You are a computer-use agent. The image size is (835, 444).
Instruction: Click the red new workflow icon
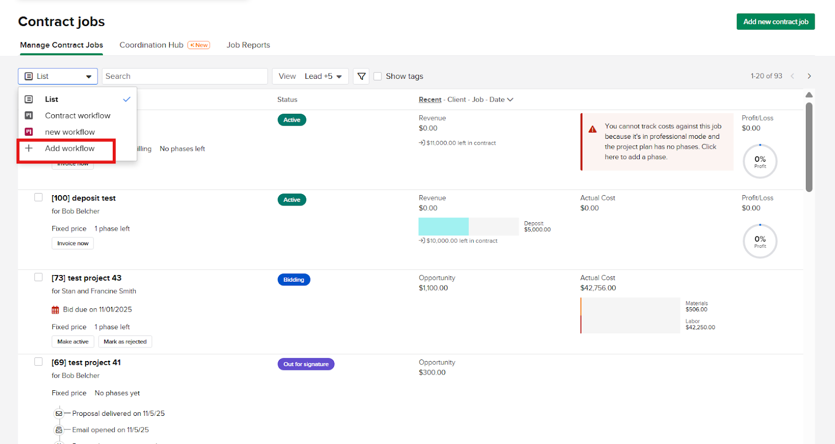29,132
